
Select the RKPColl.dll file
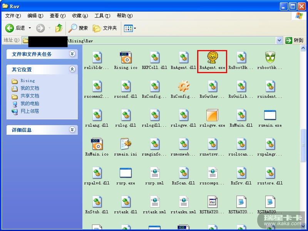tap(155, 61)
